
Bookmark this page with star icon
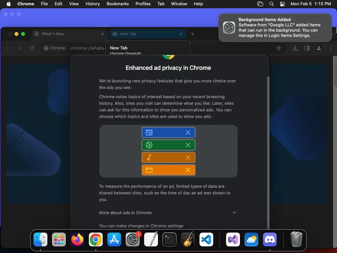279,48
